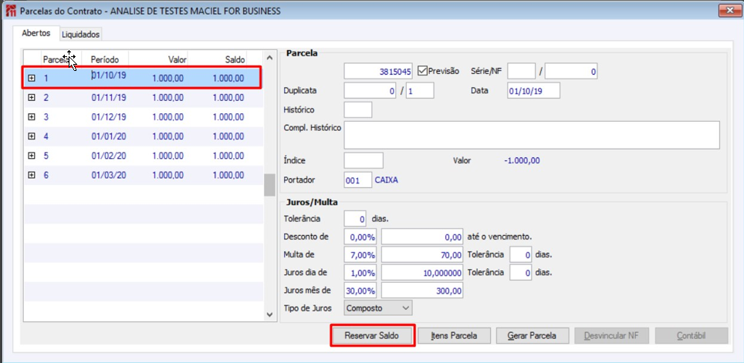Click the Duplicata sequence field showing 1
Image resolution: width=744 pixels, height=363 pixels.
419,90
